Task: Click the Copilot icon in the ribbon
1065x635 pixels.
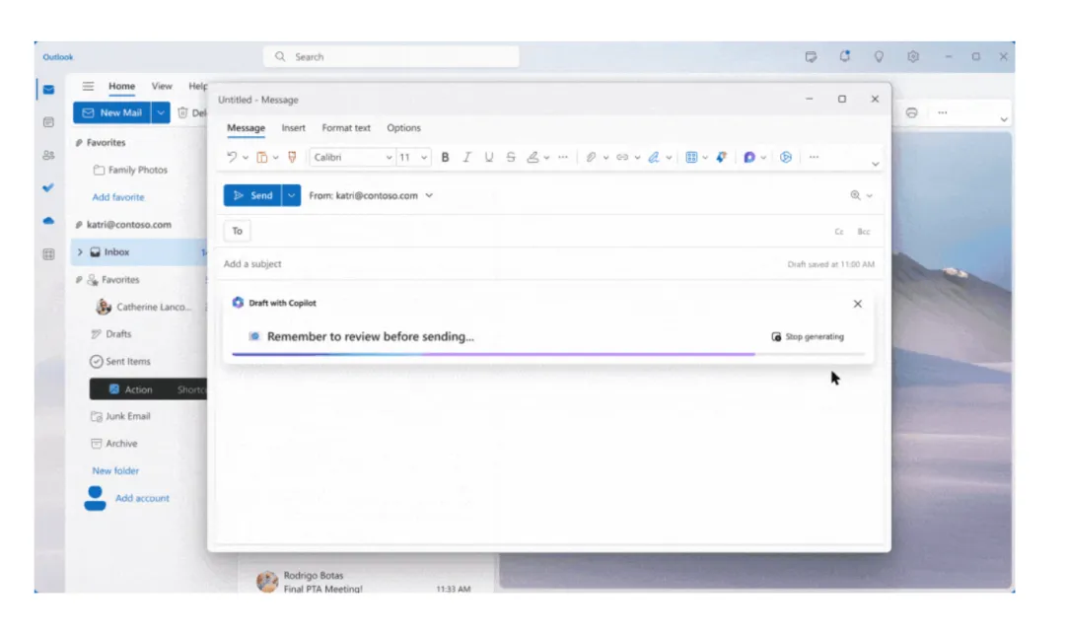Action: [748, 156]
